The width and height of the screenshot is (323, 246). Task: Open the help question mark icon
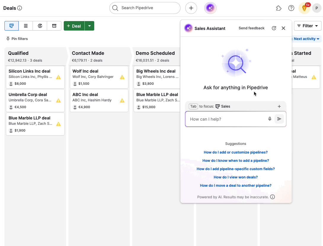(x=291, y=8)
